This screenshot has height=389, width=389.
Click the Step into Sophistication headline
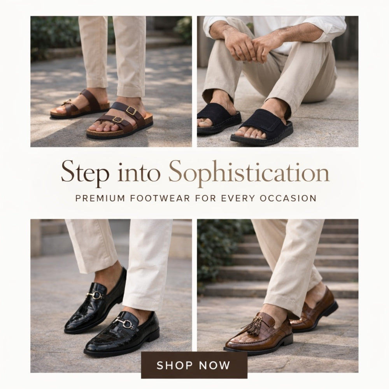coord(195,172)
